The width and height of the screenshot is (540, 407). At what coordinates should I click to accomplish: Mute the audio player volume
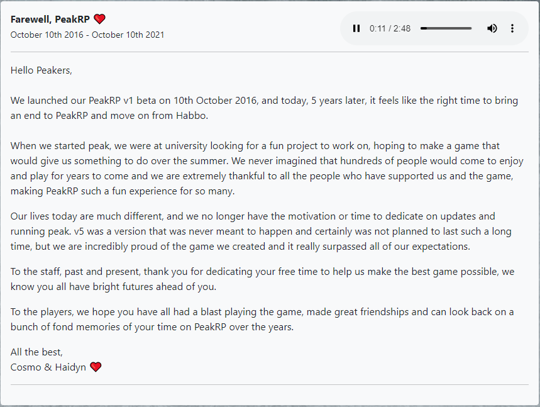pyautogui.click(x=492, y=28)
